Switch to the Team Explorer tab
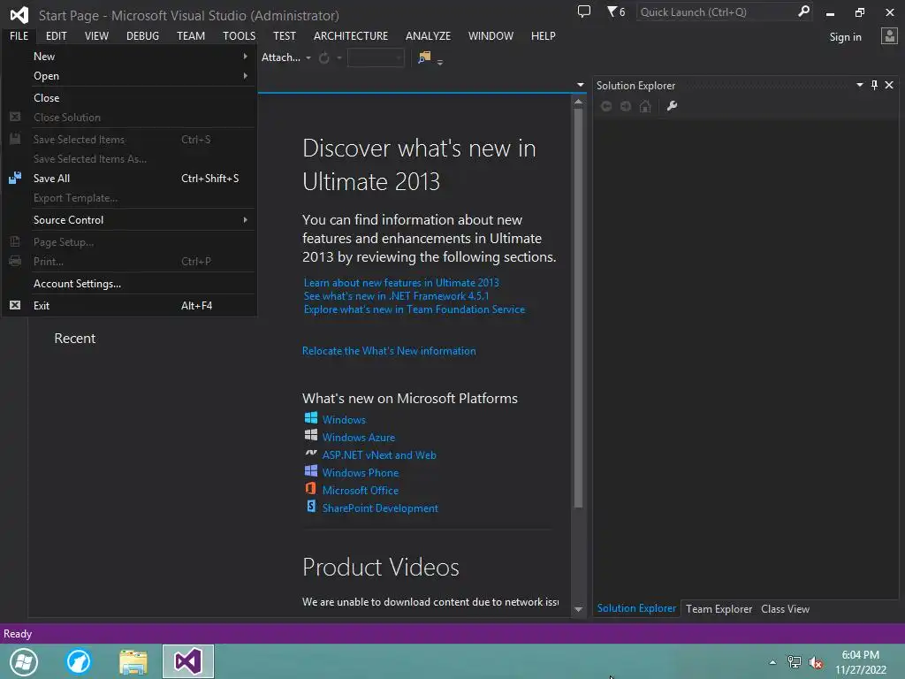The width and height of the screenshot is (905, 679). [719, 608]
